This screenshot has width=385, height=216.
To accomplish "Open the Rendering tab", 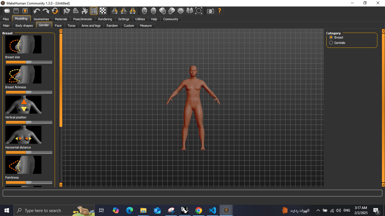I will pyautogui.click(x=105, y=19).
